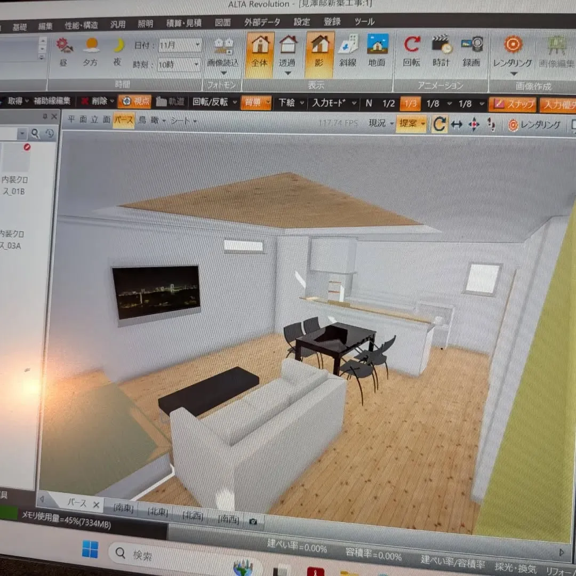
Task: Open the 設定 menu
Action: 301,22
